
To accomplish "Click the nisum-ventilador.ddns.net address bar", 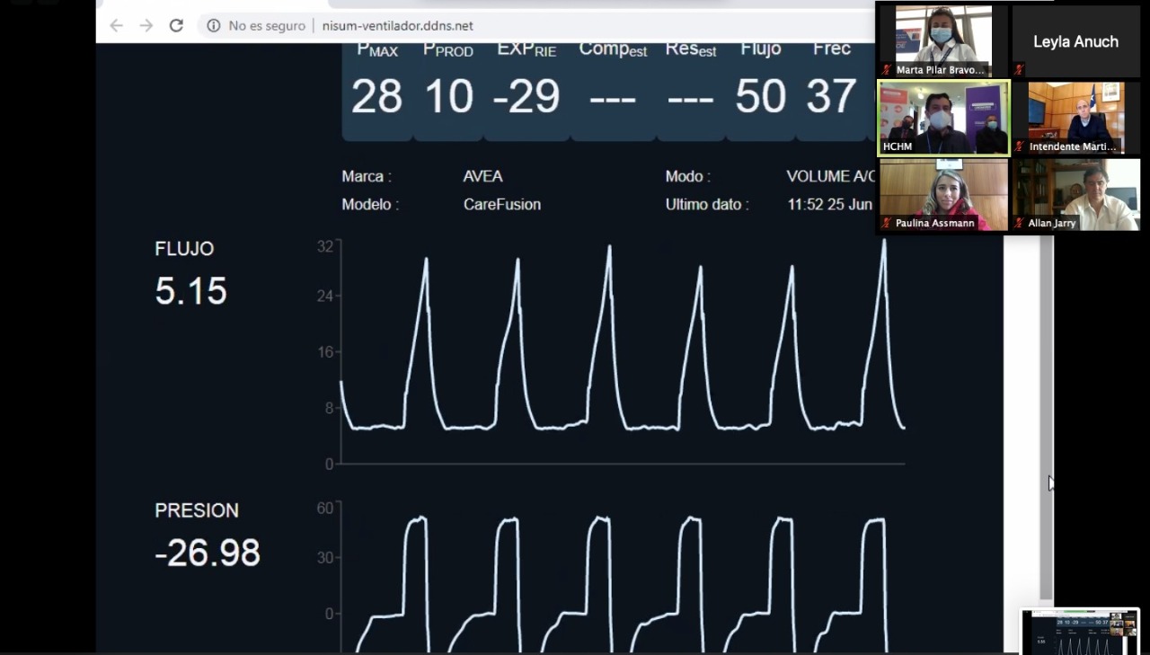I will pos(397,26).
